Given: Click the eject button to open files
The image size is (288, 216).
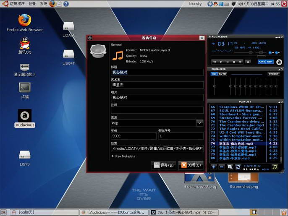Looking at the screenshot, I should [x=248, y=62].
